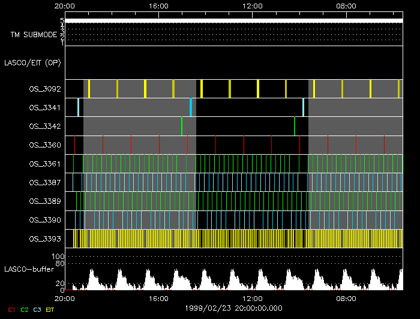Select the green C2 legend entry

tap(25, 309)
